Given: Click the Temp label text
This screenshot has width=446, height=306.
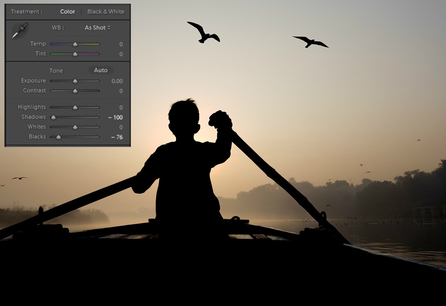Looking at the screenshot, I should (38, 44).
